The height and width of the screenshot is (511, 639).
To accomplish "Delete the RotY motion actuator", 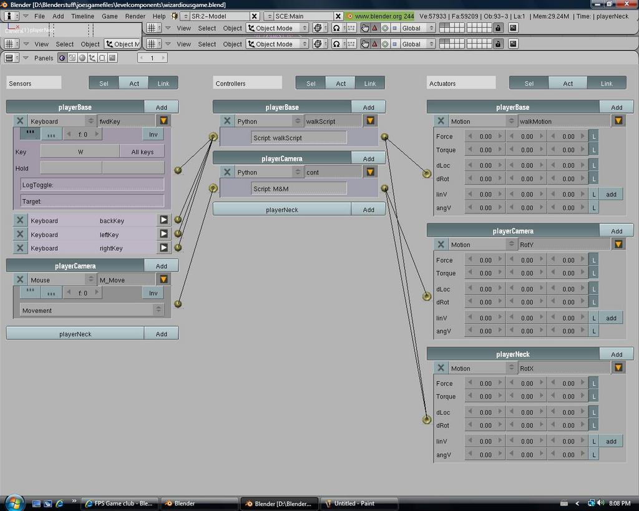I will coord(441,245).
